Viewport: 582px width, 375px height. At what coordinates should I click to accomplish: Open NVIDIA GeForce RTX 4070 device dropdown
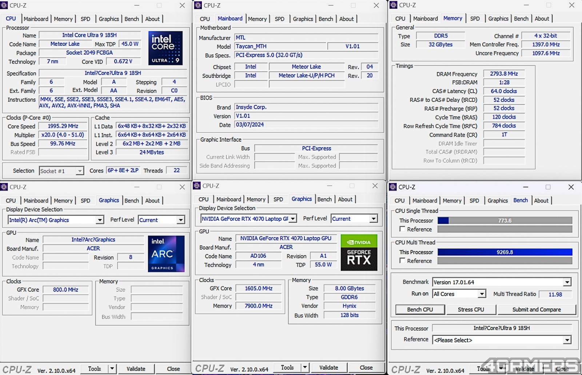tap(292, 219)
